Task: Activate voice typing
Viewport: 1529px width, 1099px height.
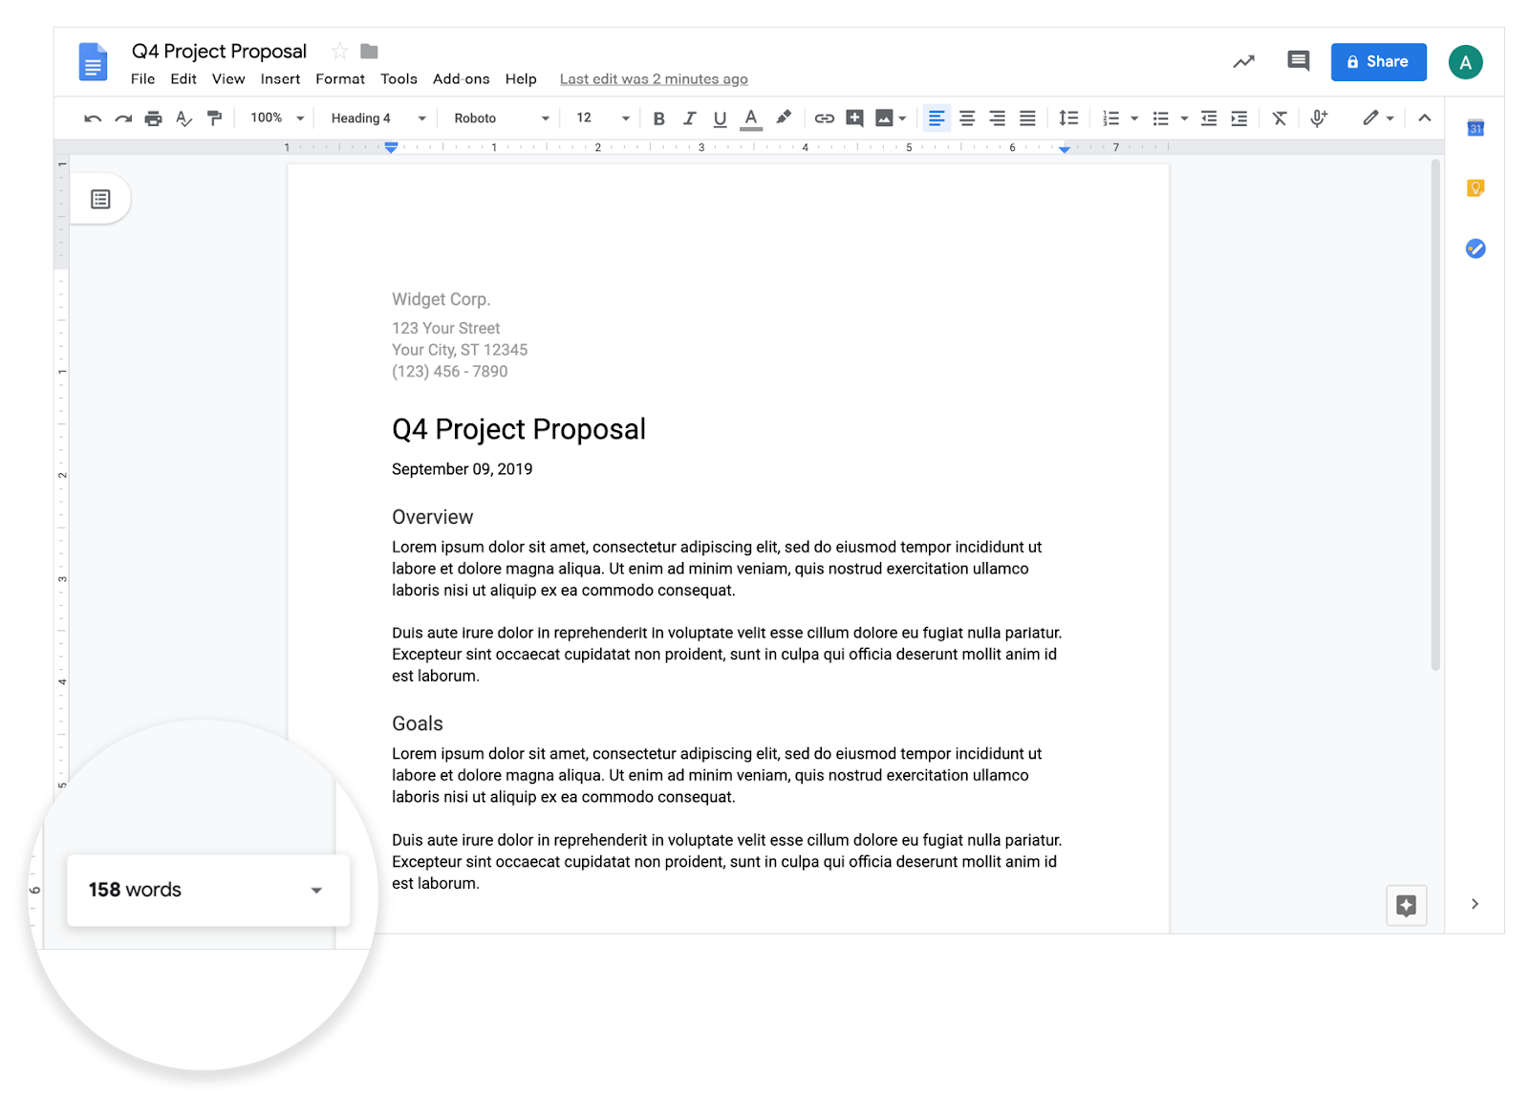Action: (x=1319, y=118)
